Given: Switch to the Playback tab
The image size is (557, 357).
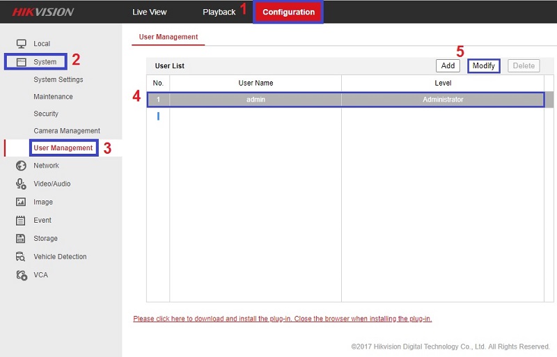Looking at the screenshot, I should (219, 13).
